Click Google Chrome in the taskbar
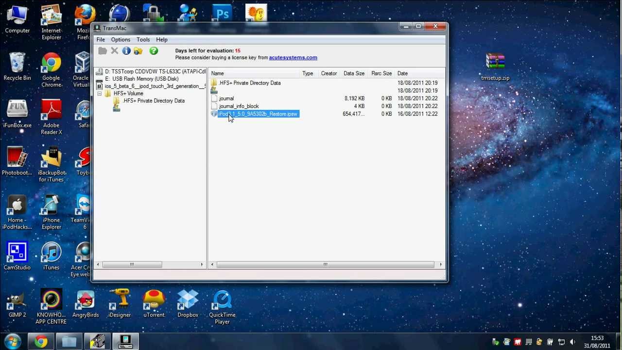Viewport: 622px width, 350px height. 41,342
